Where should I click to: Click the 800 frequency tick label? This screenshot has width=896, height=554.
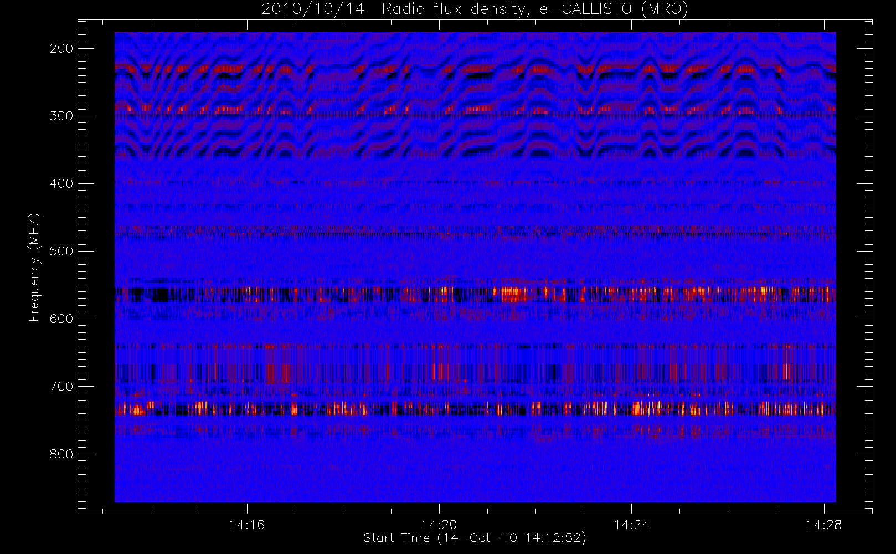[61, 454]
